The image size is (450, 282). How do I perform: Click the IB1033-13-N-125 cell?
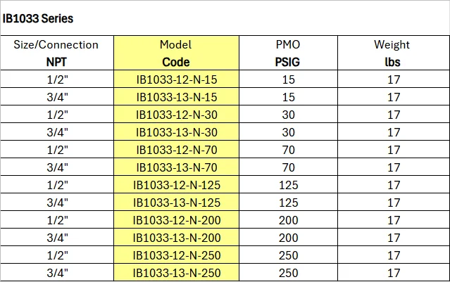(176, 203)
